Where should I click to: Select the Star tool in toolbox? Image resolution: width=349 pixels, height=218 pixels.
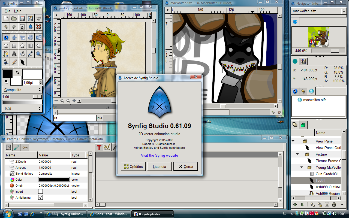tap(22, 46)
